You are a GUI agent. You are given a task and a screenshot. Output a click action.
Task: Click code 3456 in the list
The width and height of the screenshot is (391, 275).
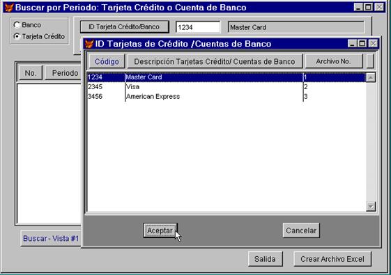(95, 96)
